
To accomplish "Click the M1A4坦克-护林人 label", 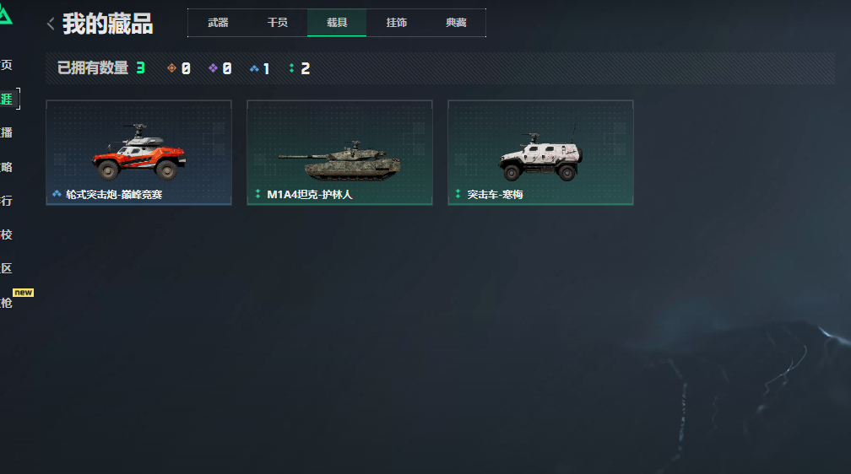I will (x=309, y=195).
